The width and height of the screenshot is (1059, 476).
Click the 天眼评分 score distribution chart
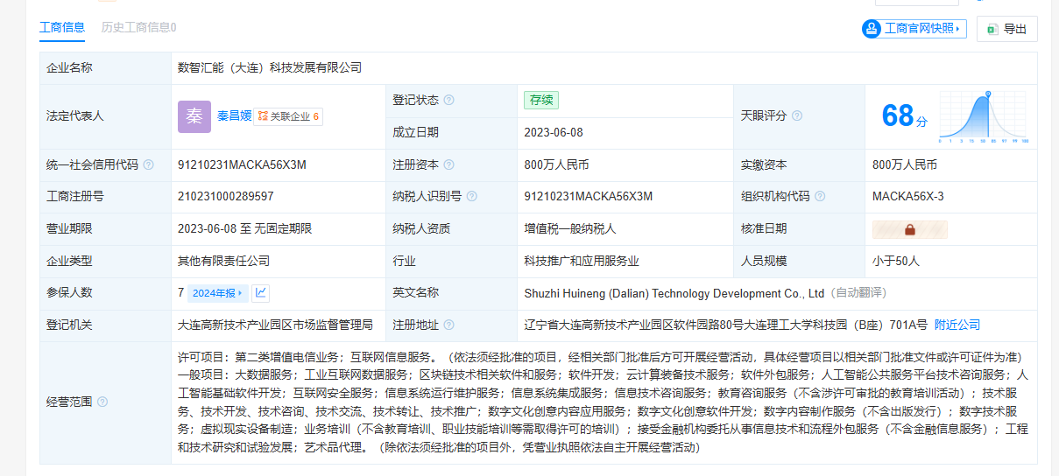[984, 116]
